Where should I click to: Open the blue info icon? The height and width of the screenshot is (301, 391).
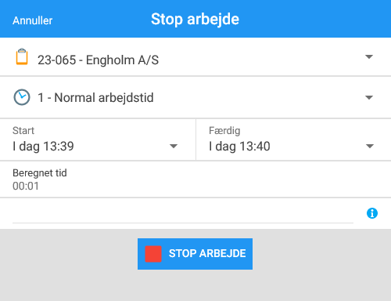click(x=372, y=213)
